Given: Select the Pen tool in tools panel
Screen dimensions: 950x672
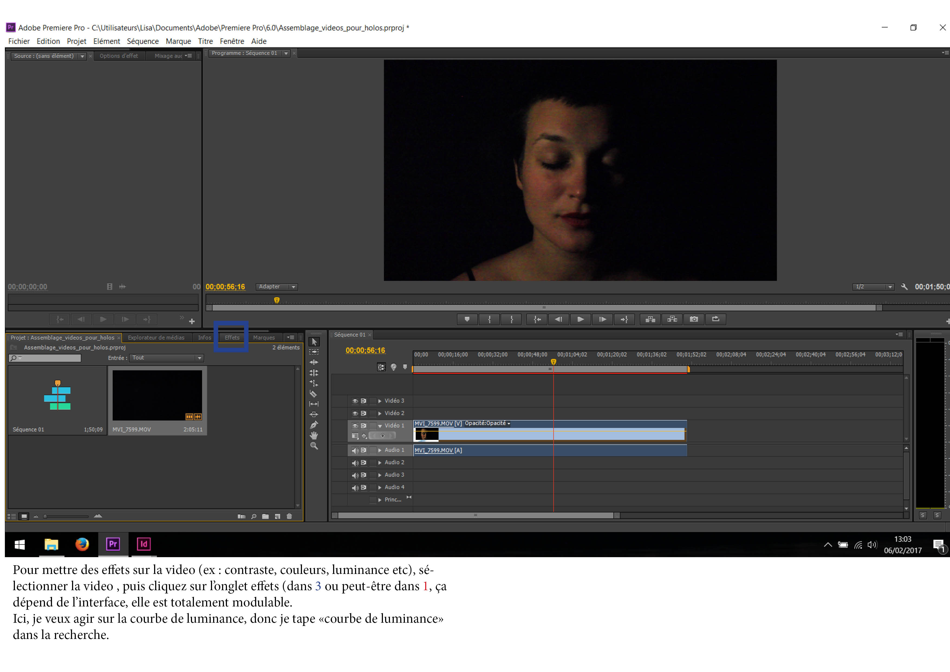Looking at the screenshot, I should 314,425.
